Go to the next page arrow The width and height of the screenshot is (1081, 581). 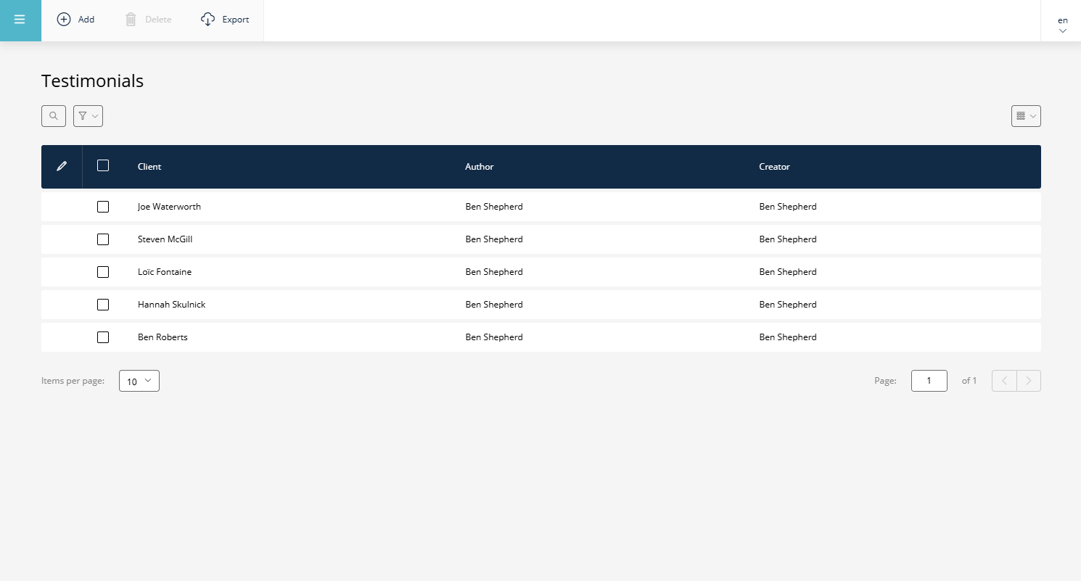pyautogui.click(x=1029, y=381)
